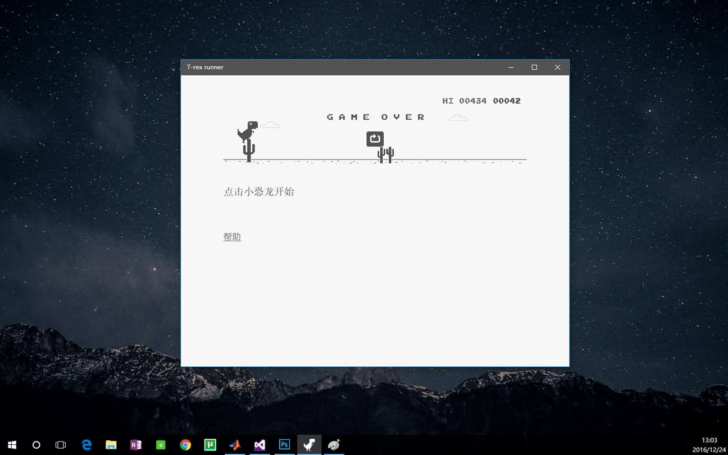Viewport: 728px width, 455px height.
Task: Open uTorrent from the taskbar
Action: (x=210, y=445)
